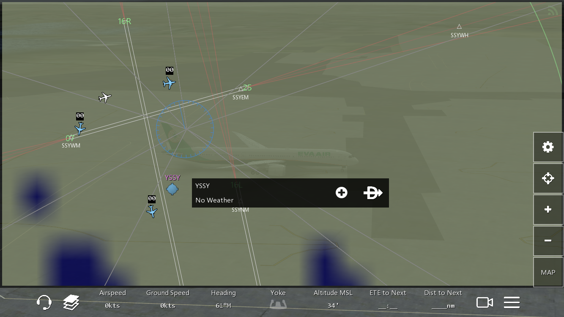Activate the direct-to icon in YSSY popup
Image resolution: width=564 pixels, height=317 pixels.
[373, 193]
